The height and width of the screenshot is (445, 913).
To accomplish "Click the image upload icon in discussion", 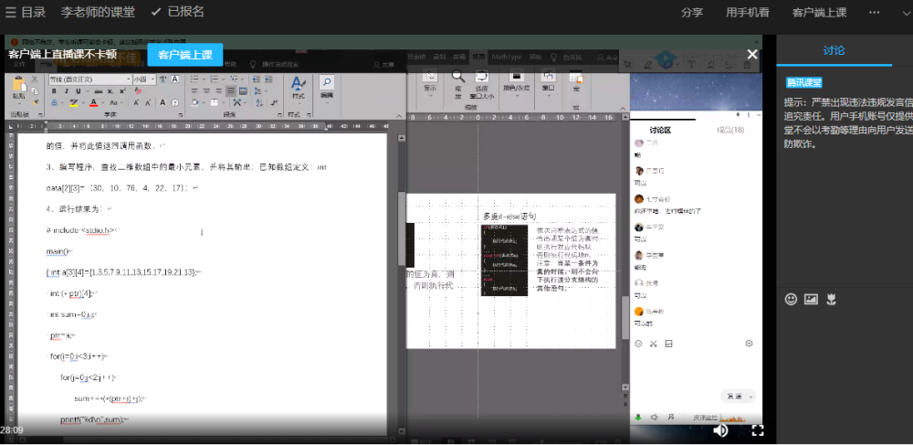I will click(811, 299).
